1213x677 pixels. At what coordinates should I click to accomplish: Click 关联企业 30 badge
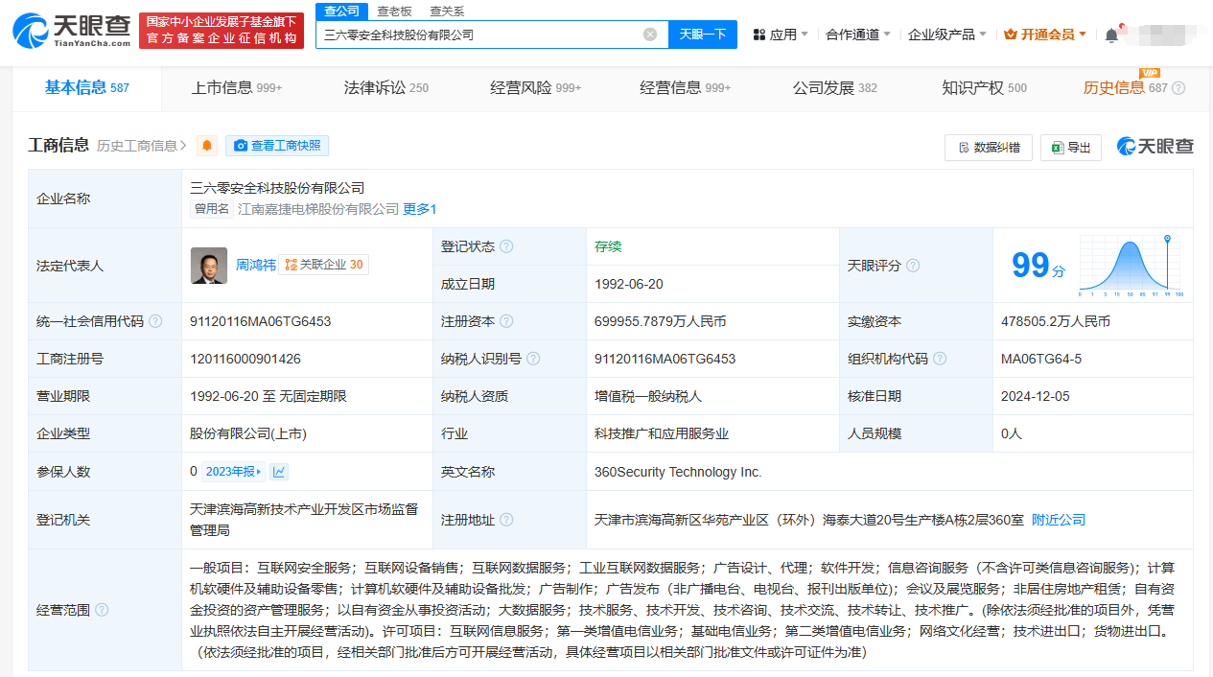tap(323, 265)
